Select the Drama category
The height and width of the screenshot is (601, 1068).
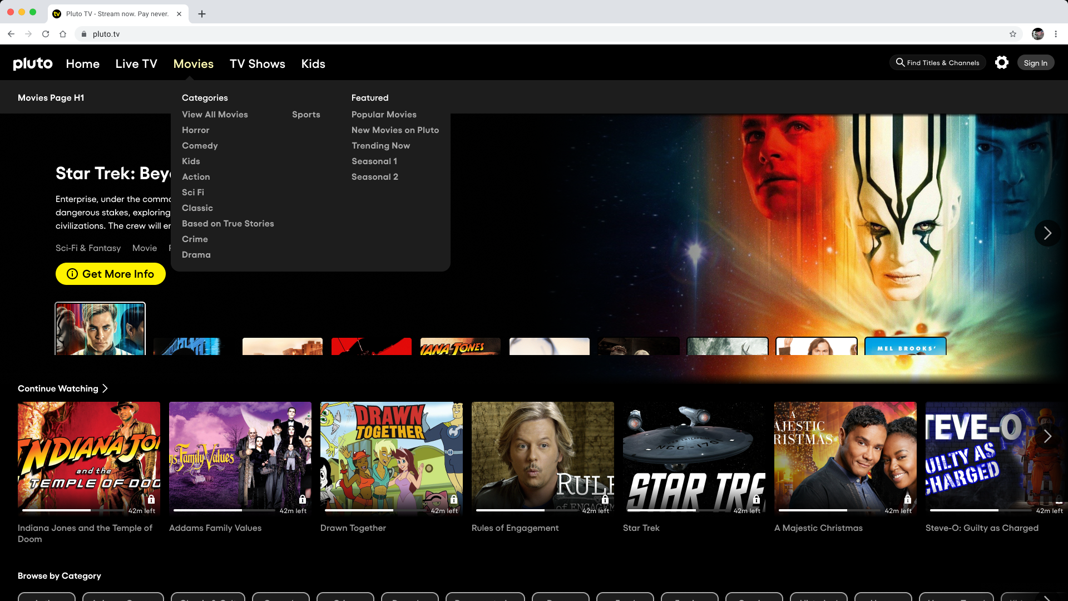(x=196, y=254)
